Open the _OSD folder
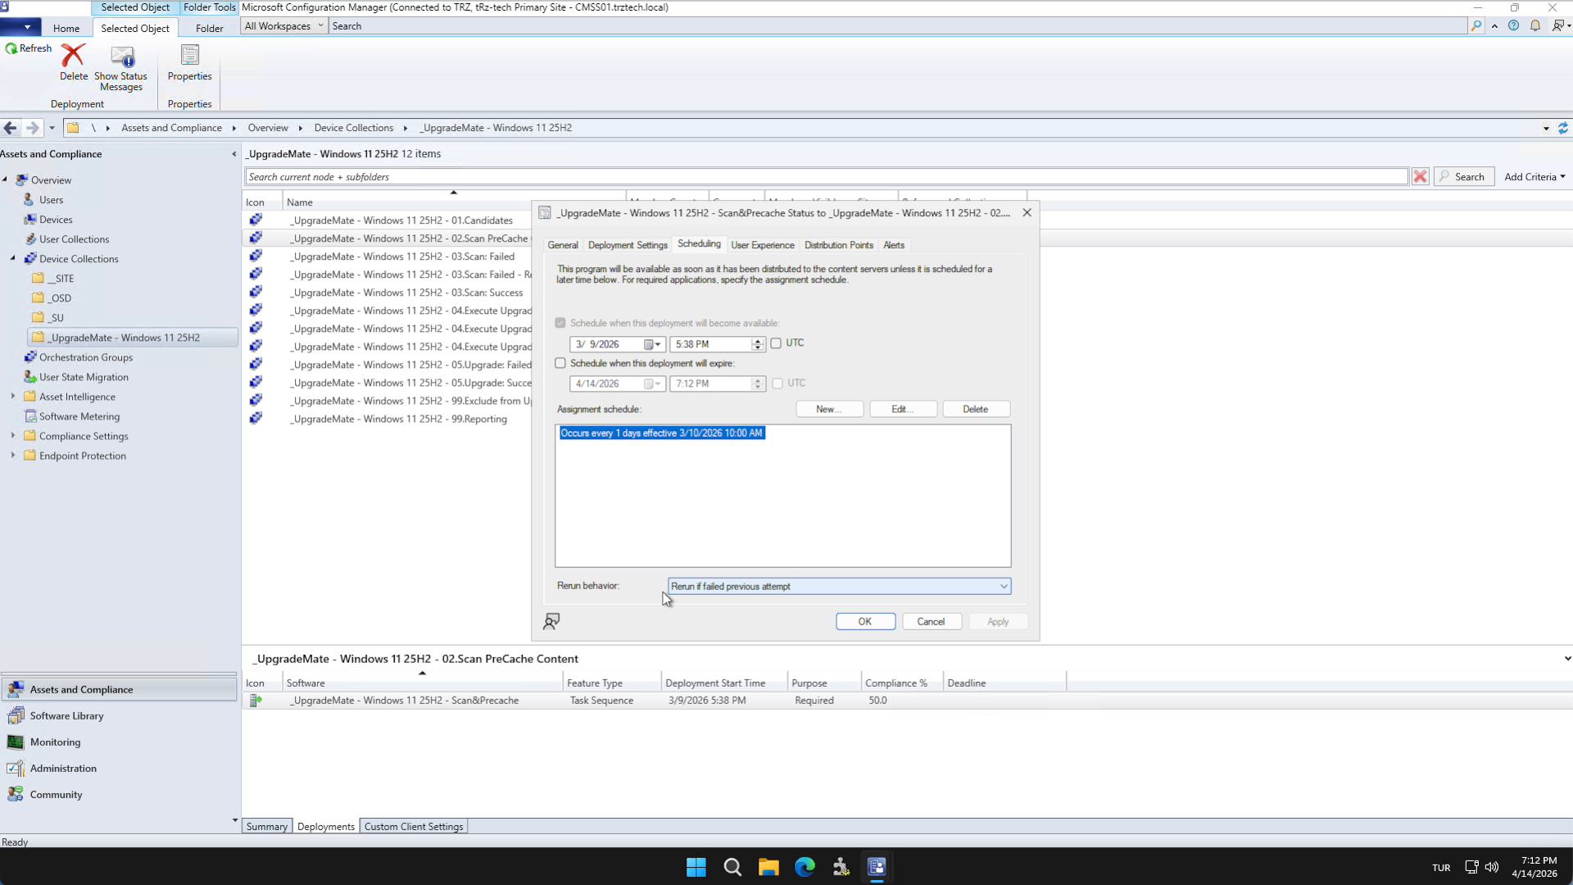 [61, 298]
